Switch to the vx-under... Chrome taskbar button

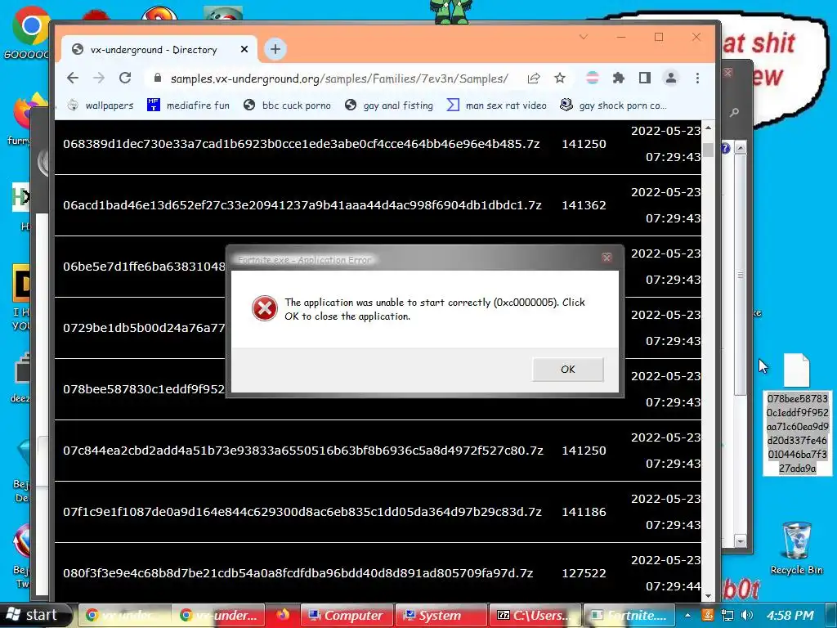[x=218, y=615]
